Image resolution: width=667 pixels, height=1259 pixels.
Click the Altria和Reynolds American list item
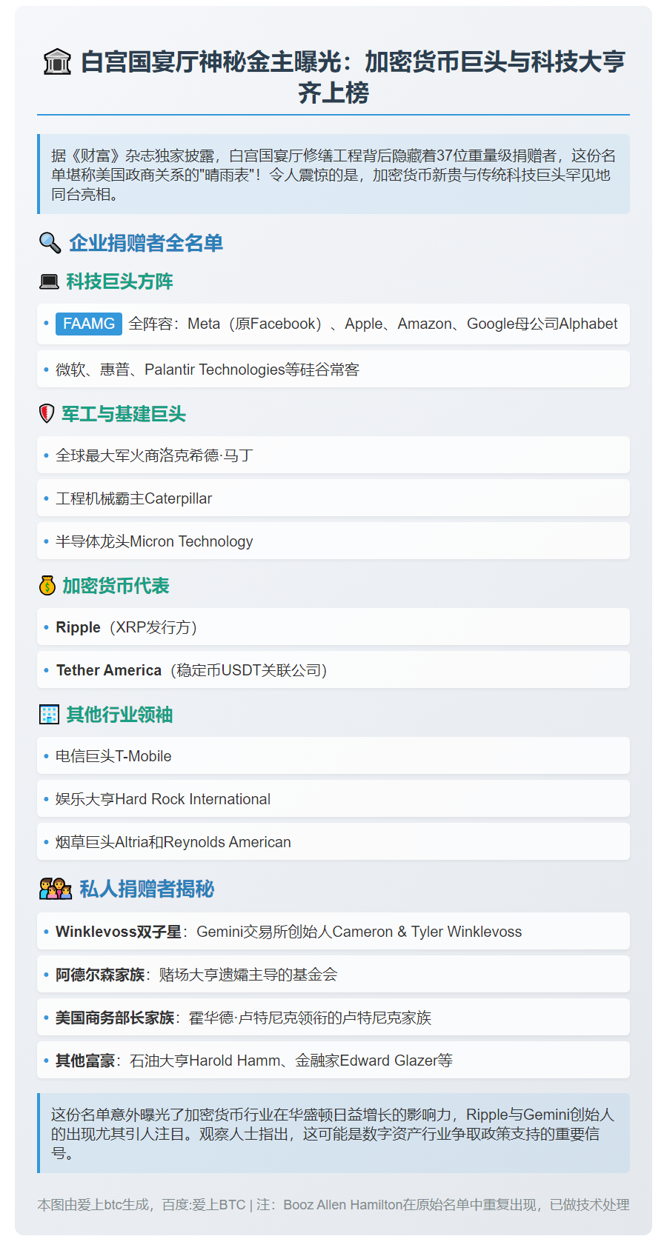click(x=173, y=842)
